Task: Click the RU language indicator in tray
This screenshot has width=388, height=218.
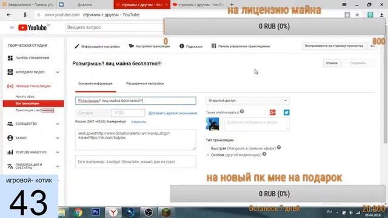Action: [x=329, y=212]
